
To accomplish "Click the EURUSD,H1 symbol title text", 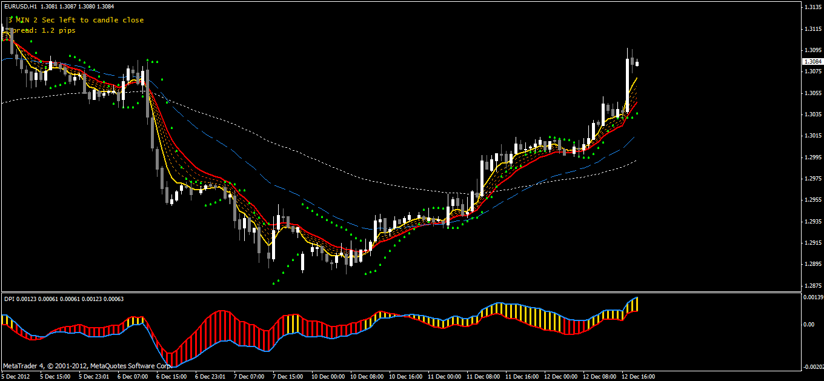I will tap(20, 6).
